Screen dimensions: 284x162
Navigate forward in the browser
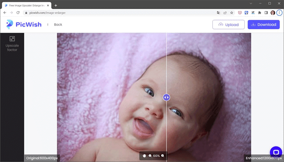tap(11, 13)
